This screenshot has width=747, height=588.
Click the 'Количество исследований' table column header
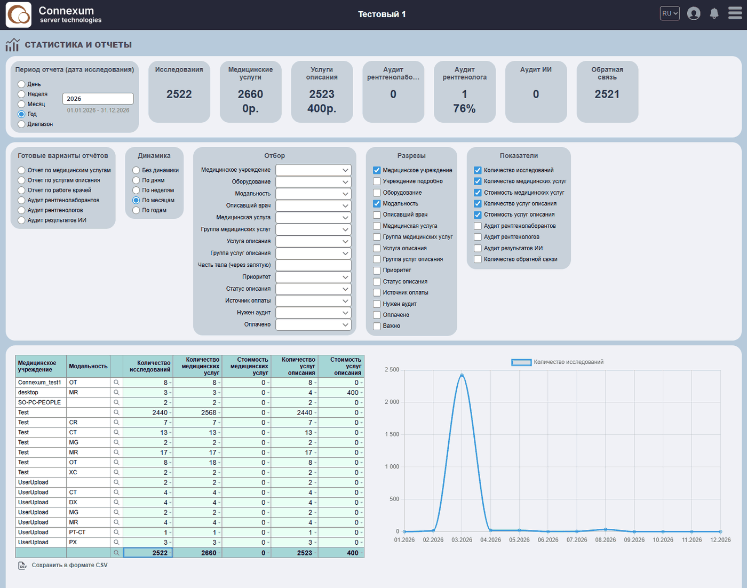click(x=148, y=367)
